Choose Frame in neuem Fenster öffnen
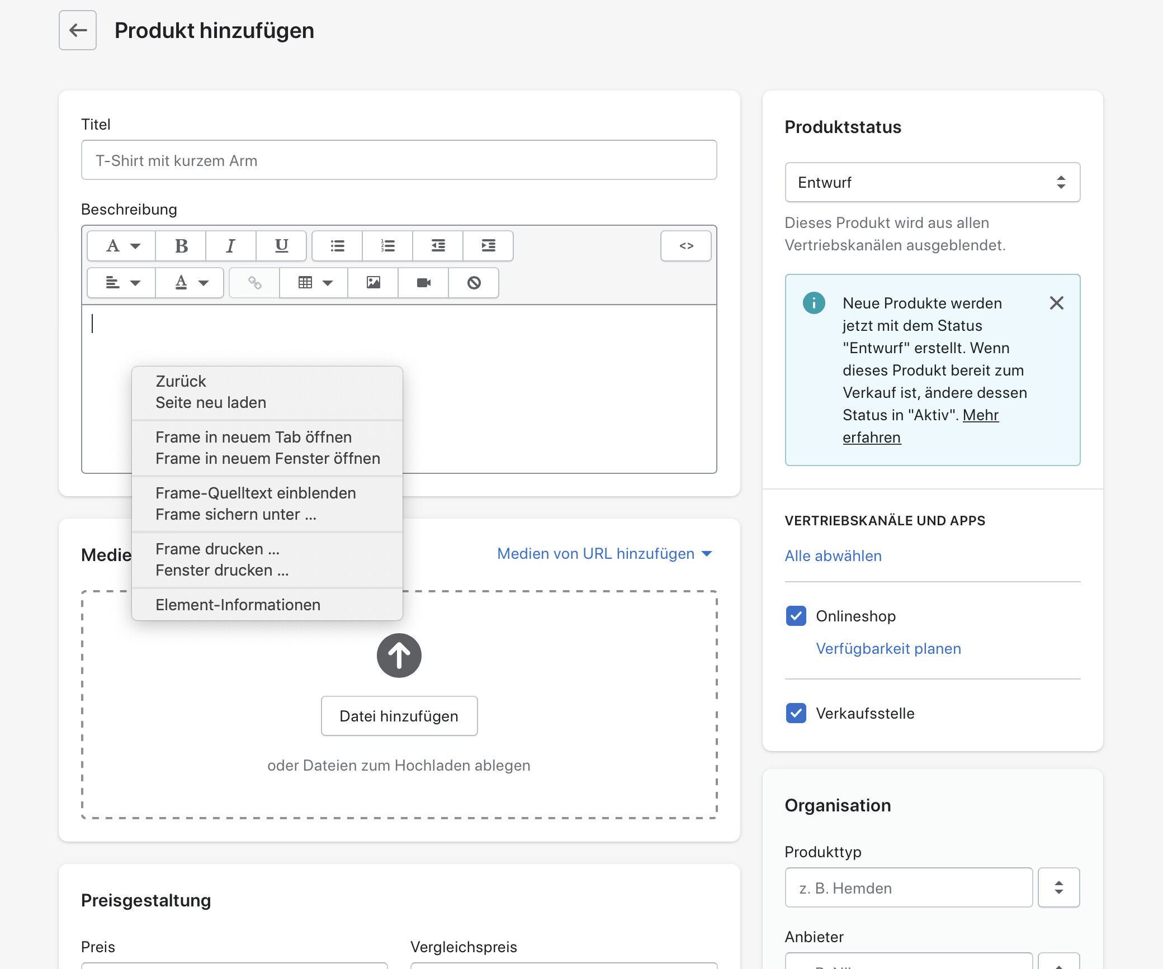Viewport: 1163px width, 969px height. (267, 458)
